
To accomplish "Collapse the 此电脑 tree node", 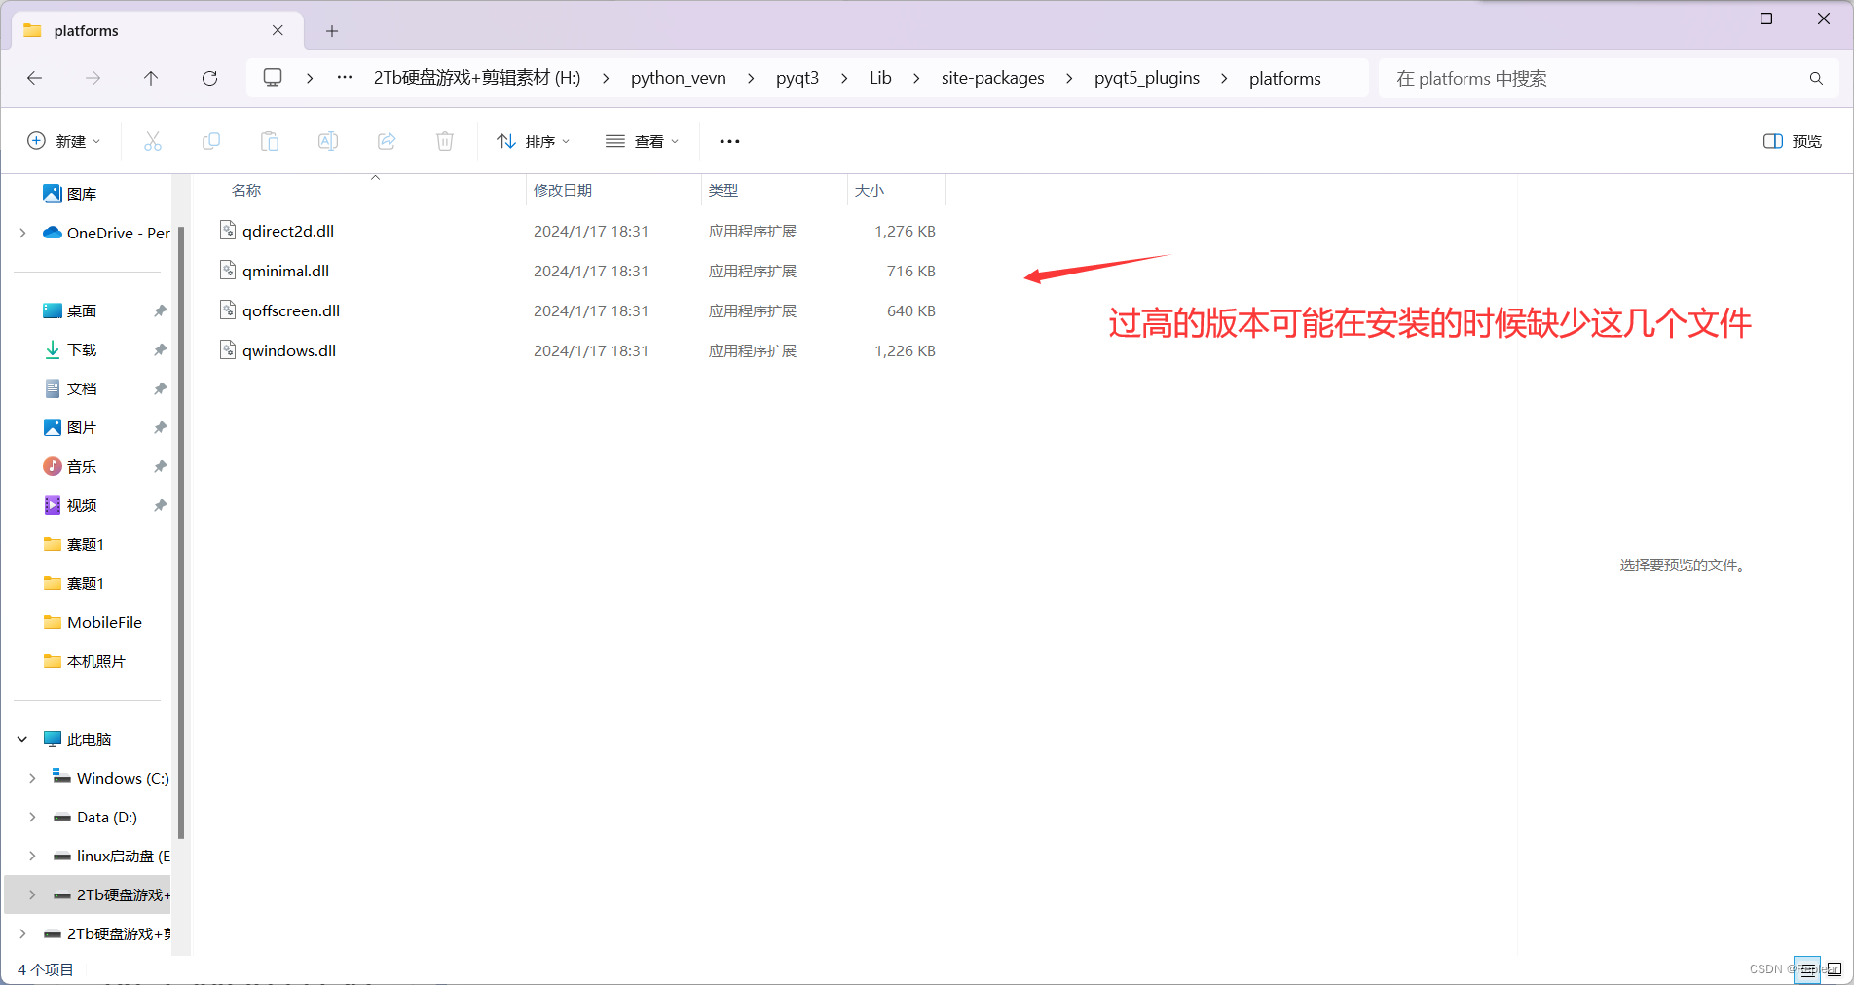I will [x=22, y=739].
